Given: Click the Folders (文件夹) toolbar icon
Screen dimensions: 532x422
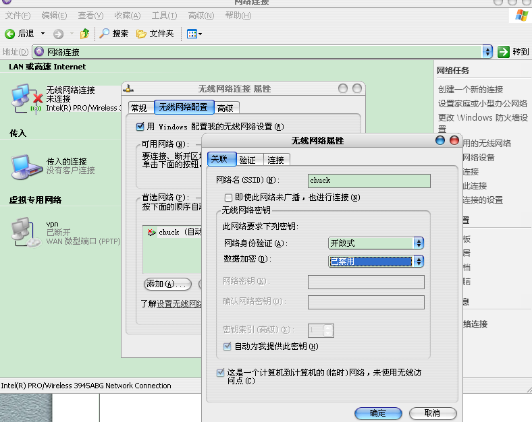Looking at the screenshot, I should click(x=141, y=34).
